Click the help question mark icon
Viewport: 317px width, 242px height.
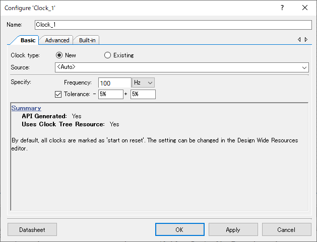(282, 8)
